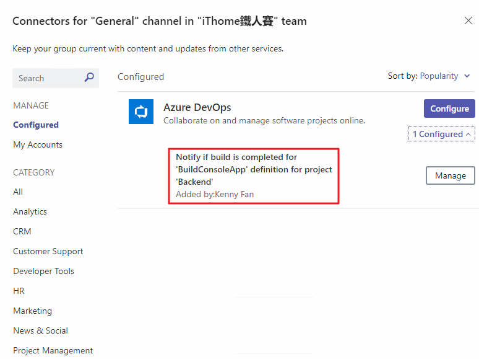479x359 pixels.
Task: Click 'Collaborate on and manage software projects' text
Action: pos(264,120)
